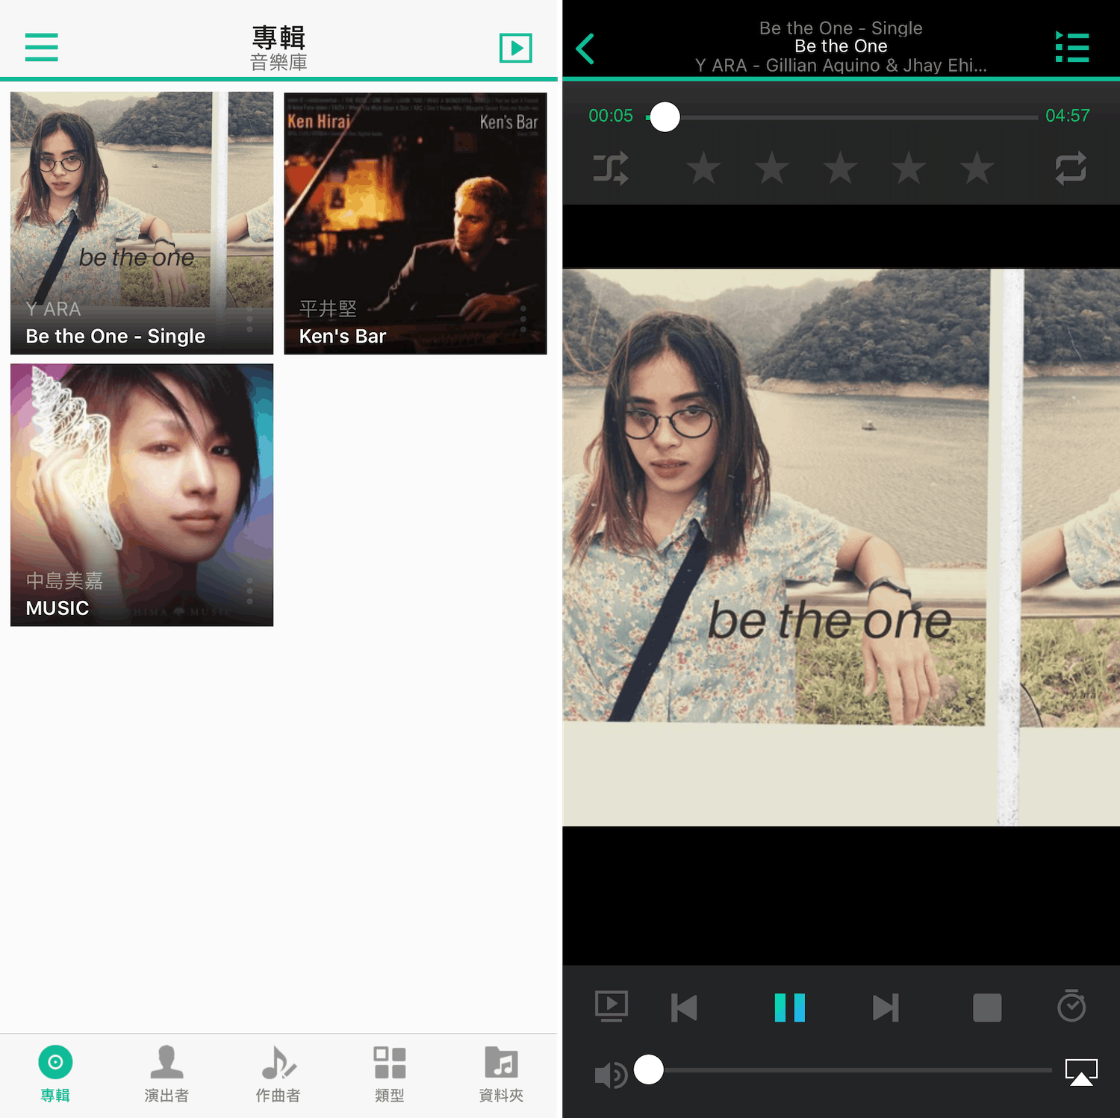Click the Be the One song title

coord(841,46)
